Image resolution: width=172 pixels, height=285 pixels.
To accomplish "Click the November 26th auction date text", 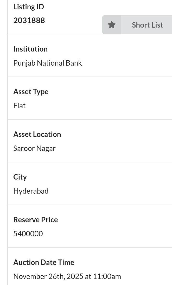I will (x=67, y=276).
